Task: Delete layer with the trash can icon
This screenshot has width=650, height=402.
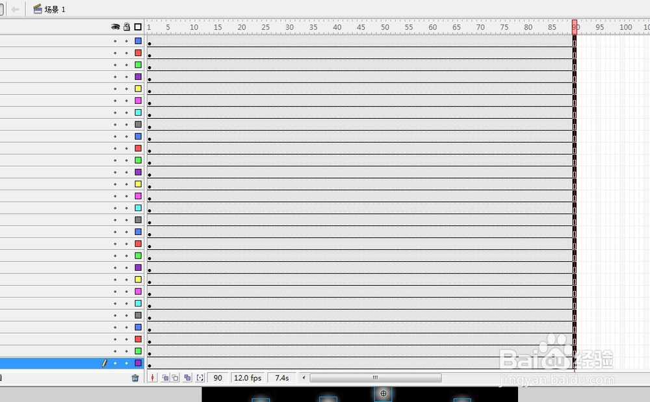Action: (135, 377)
